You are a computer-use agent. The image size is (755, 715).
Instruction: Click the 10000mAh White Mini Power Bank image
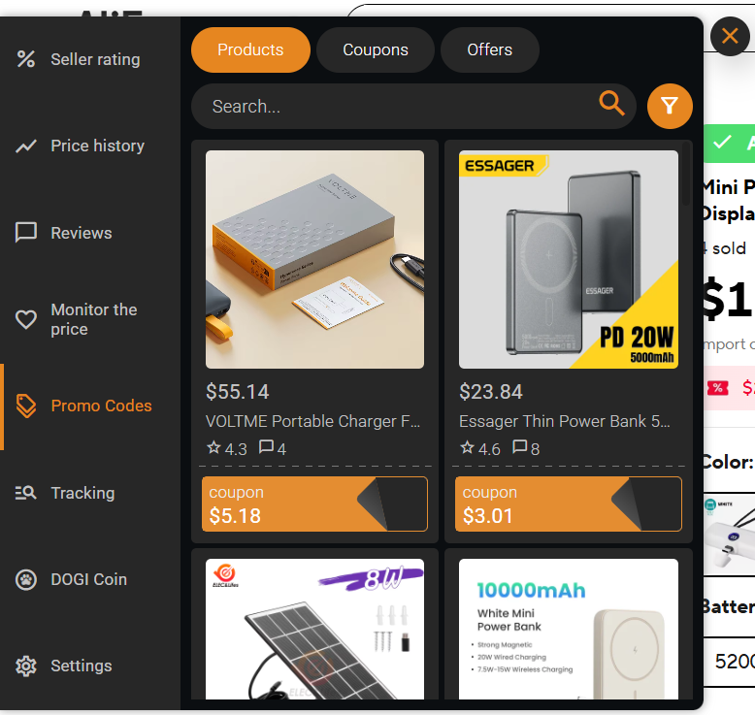click(568, 629)
